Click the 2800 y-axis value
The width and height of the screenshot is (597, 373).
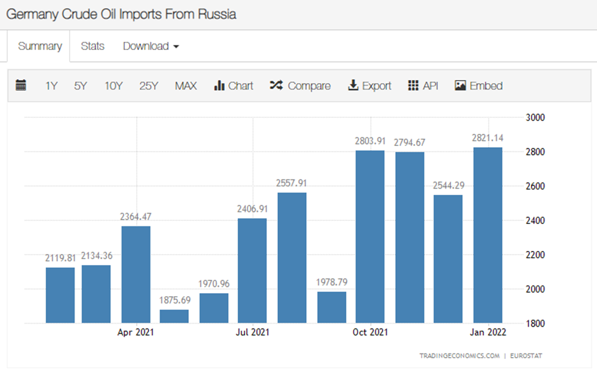tap(535, 152)
